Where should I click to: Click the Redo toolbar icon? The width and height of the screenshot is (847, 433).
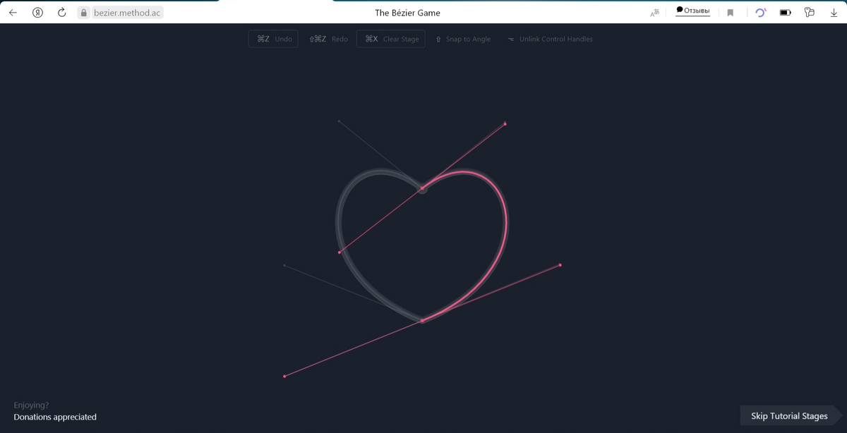pyautogui.click(x=329, y=39)
